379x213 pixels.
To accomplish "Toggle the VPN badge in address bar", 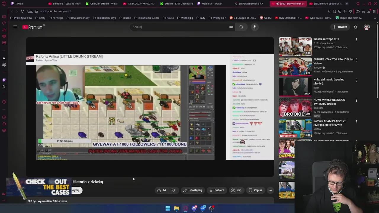I will pos(30,11).
